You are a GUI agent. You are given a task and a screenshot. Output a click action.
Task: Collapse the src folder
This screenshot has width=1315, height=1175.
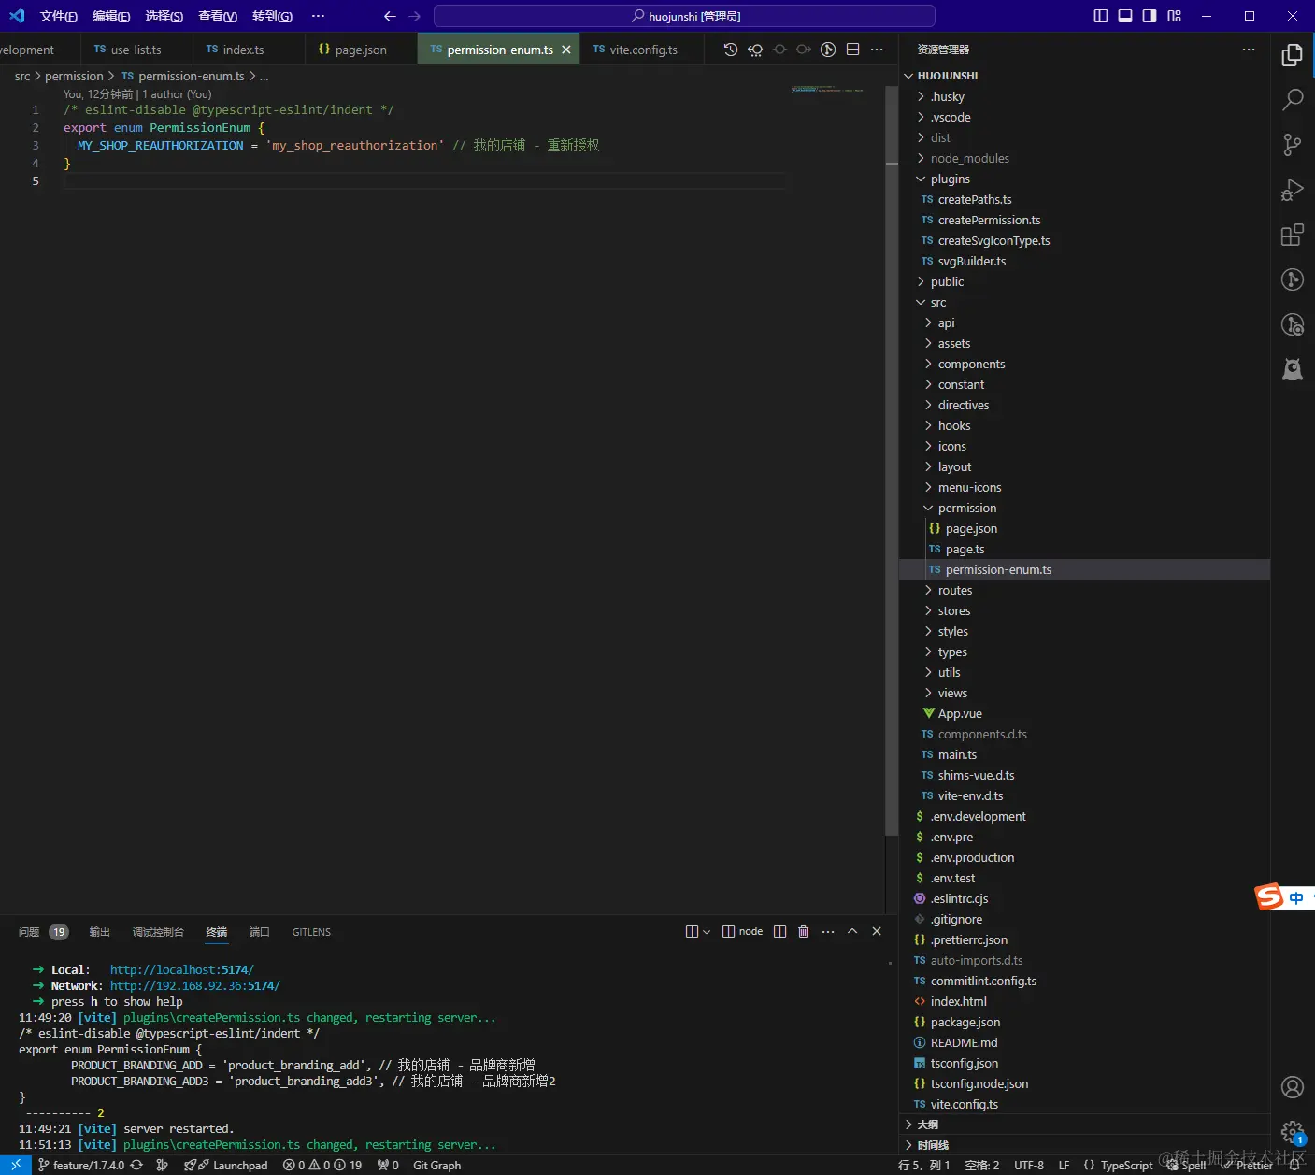[1084, 302]
